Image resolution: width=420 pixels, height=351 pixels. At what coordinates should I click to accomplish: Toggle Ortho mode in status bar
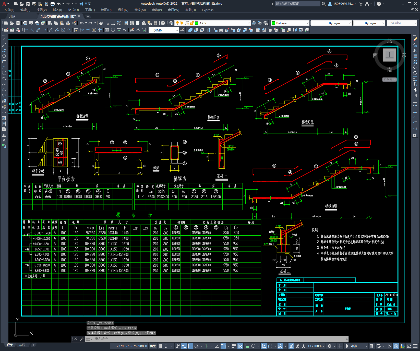pyautogui.click(x=190, y=346)
